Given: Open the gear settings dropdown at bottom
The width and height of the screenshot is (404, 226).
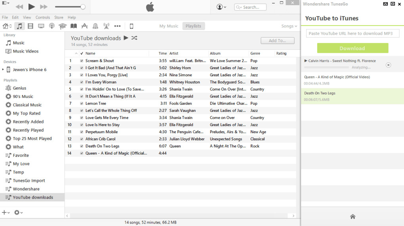Looking at the screenshot, I should (18, 213).
